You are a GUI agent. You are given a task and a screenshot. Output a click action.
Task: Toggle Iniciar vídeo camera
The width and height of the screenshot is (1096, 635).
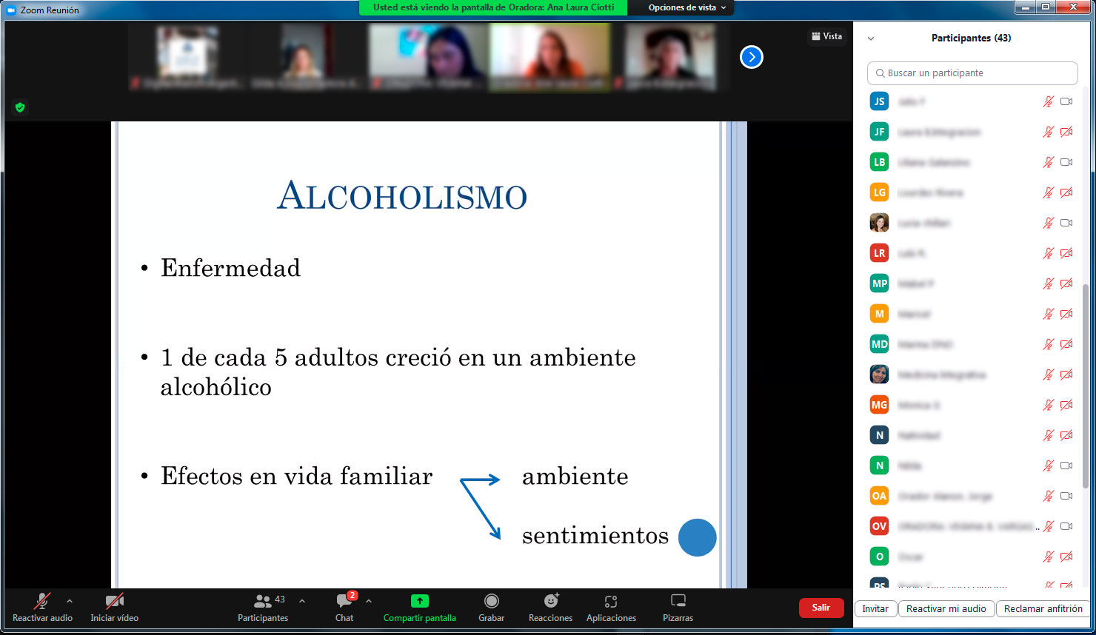coord(114,601)
